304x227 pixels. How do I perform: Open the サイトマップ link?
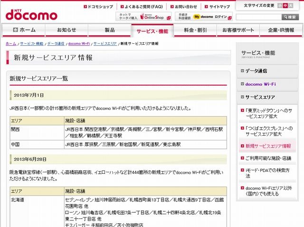(x=219, y=7)
